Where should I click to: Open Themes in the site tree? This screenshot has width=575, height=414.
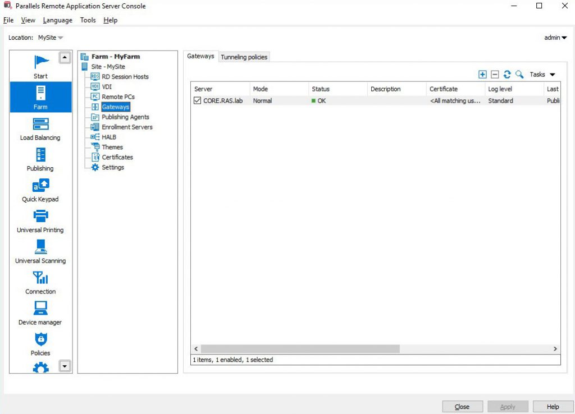[112, 147]
